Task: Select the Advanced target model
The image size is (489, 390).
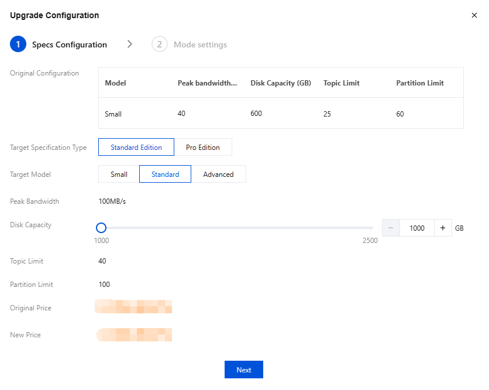Action: coord(218,174)
